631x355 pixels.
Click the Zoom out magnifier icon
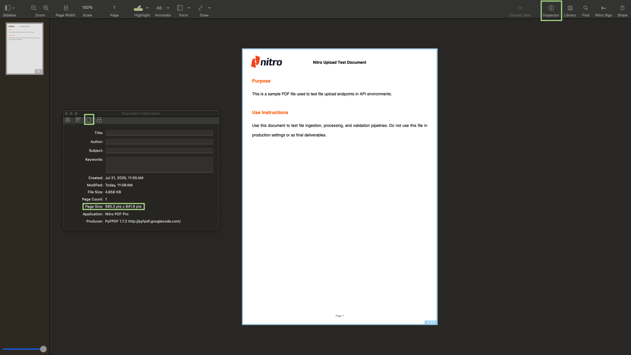(34, 8)
